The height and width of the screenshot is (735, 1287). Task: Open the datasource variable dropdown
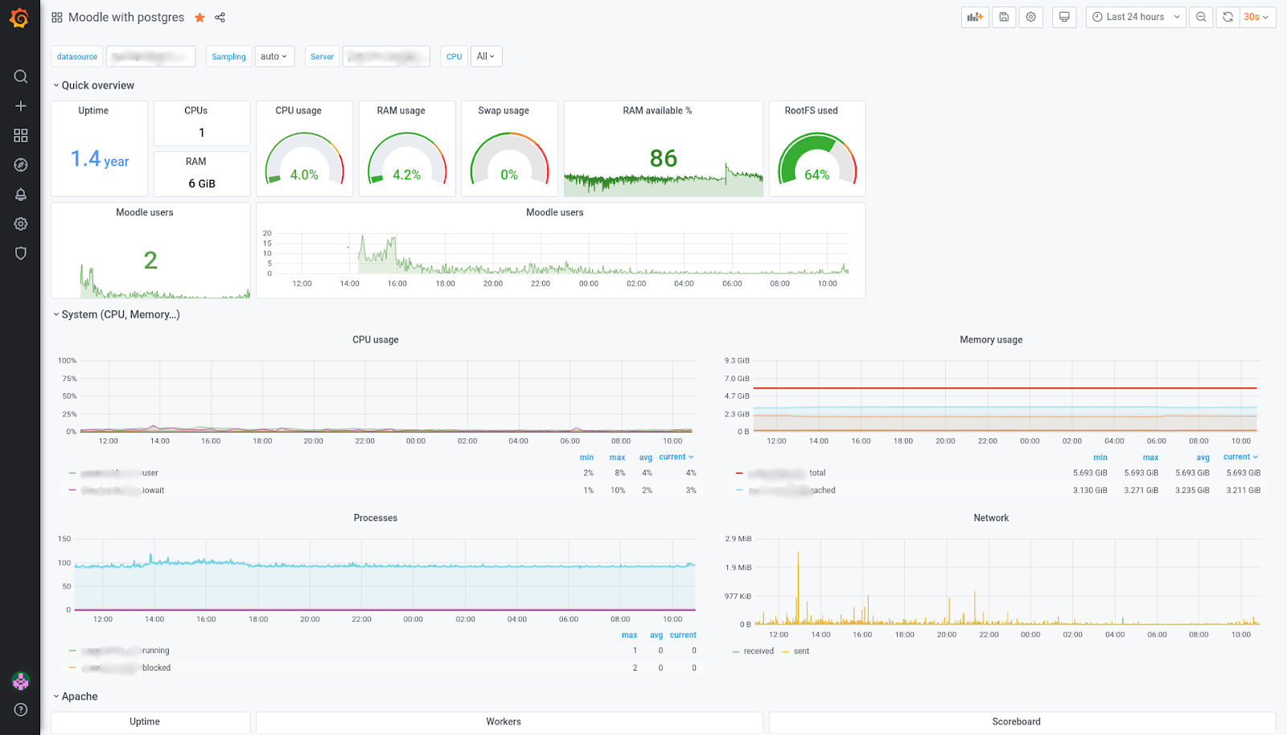click(151, 56)
